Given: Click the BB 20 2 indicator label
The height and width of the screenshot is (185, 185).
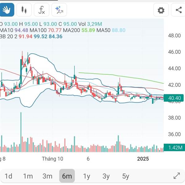Looking at the screenshot, I should pyautogui.click(x=9, y=36).
